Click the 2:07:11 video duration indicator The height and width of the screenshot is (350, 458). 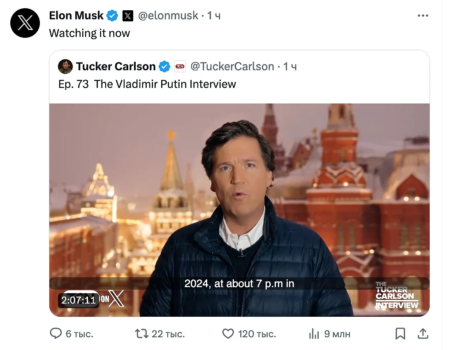tap(78, 300)
